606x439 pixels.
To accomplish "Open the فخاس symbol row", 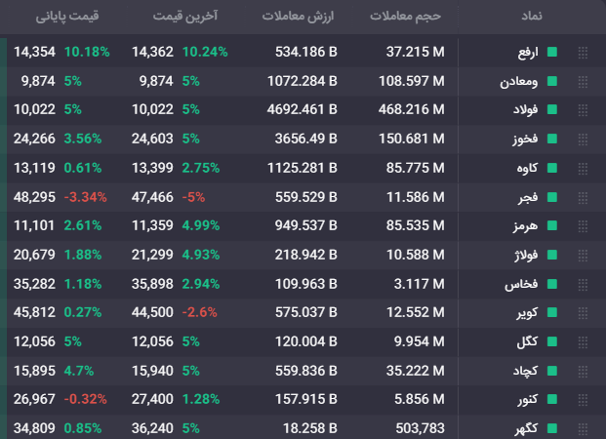I will pos(303,284).
